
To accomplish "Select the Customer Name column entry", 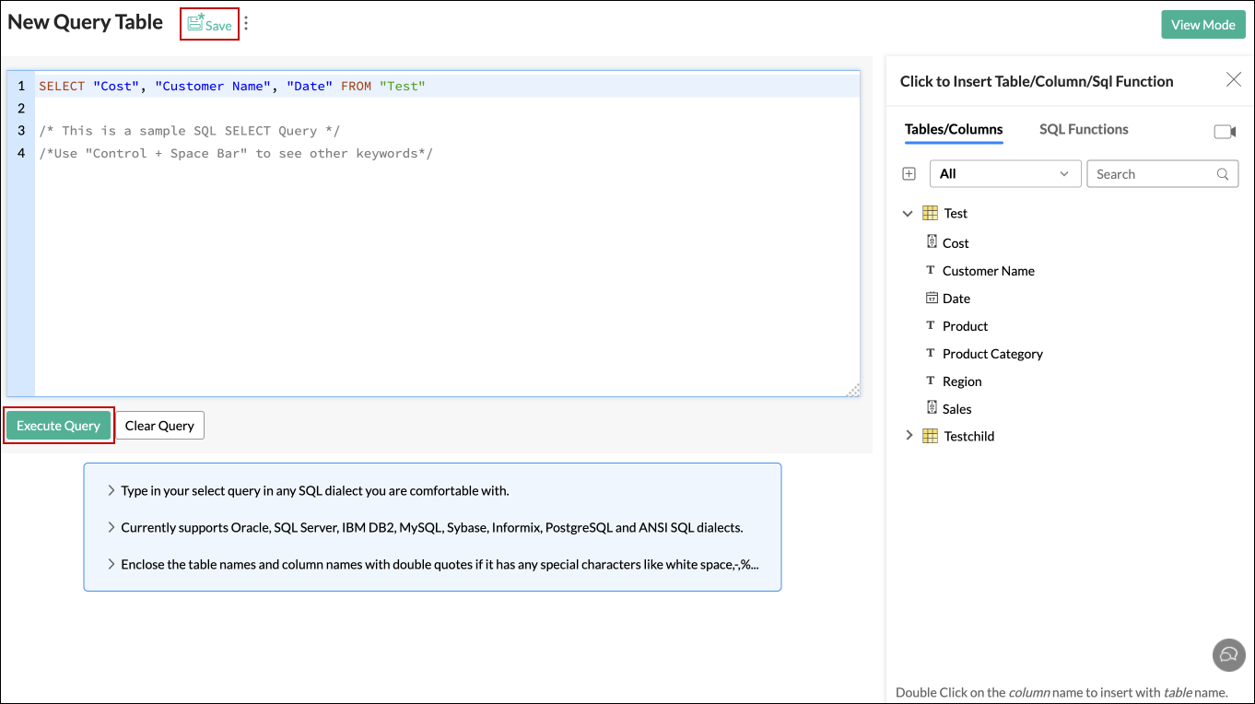I will pyautogui.click(x=988, y=270).
